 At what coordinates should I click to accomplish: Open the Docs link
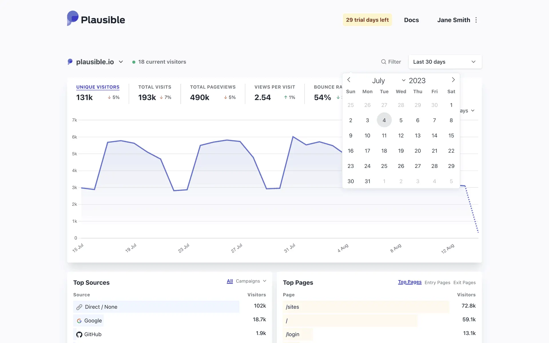(x=411, y=20)
